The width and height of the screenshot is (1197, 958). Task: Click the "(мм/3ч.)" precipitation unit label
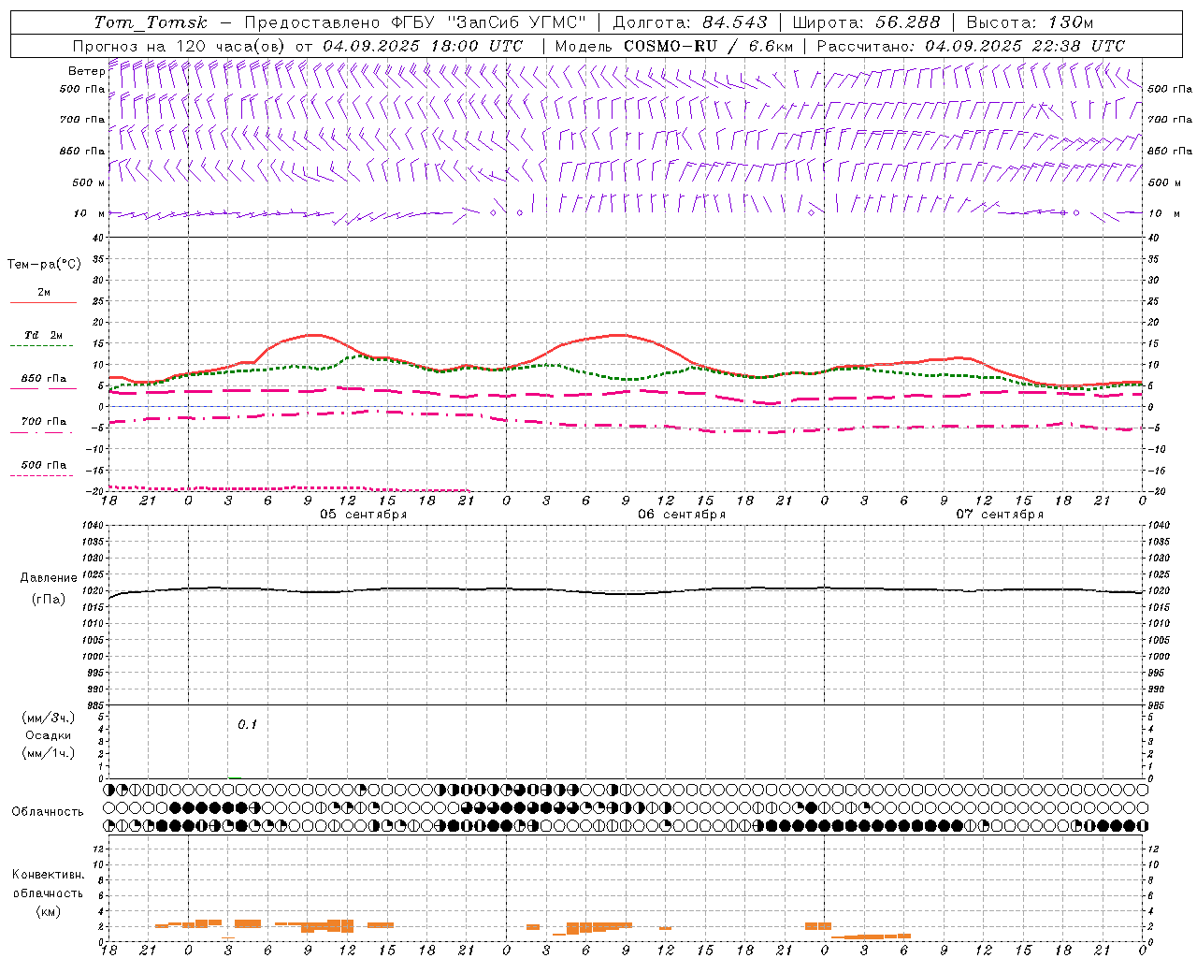pyautogui.click(x=48, y=718)
